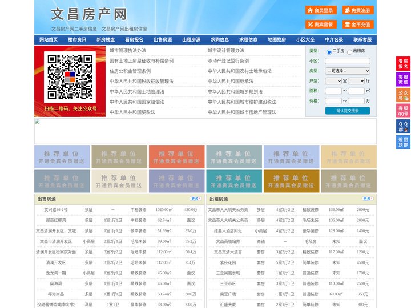Screen dimensions: 411x308
Task: Open 求租信息 navigation item
Action: coord(248,40)
